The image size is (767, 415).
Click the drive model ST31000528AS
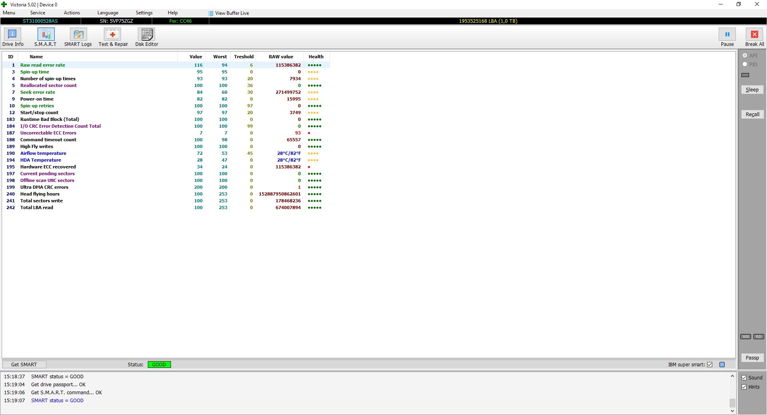pyautogui.click(x=40, y=21)
